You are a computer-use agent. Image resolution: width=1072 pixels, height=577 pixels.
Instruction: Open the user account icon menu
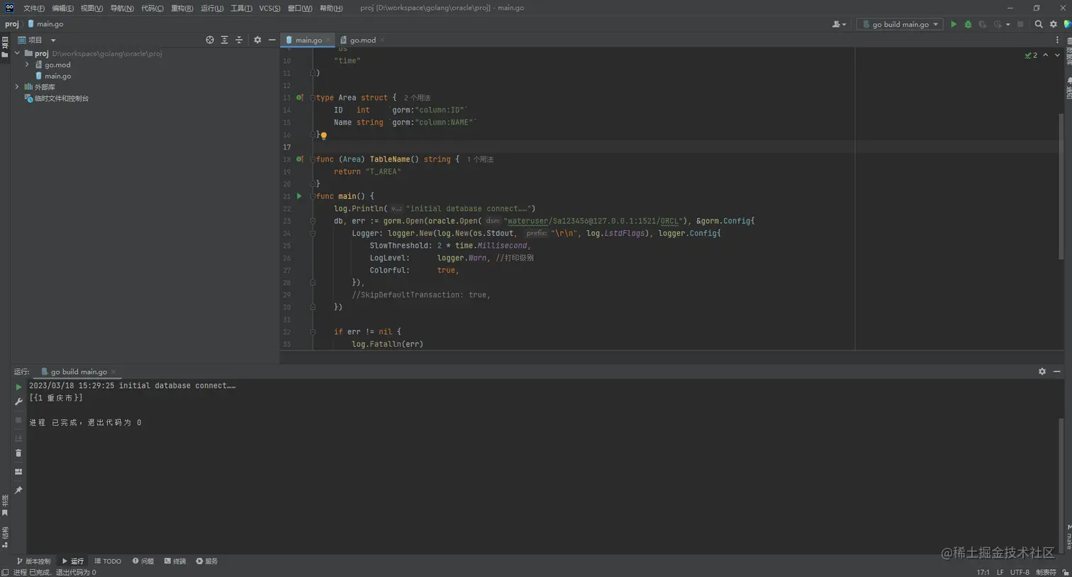click(x=839, y=24)
